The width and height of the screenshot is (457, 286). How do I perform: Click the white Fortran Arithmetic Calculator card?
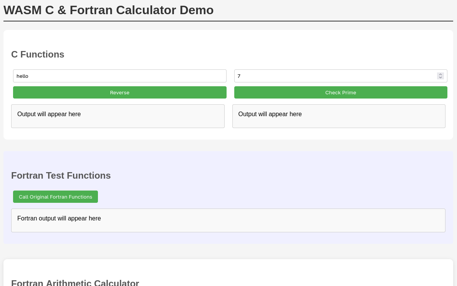click(x=228, y=268)
